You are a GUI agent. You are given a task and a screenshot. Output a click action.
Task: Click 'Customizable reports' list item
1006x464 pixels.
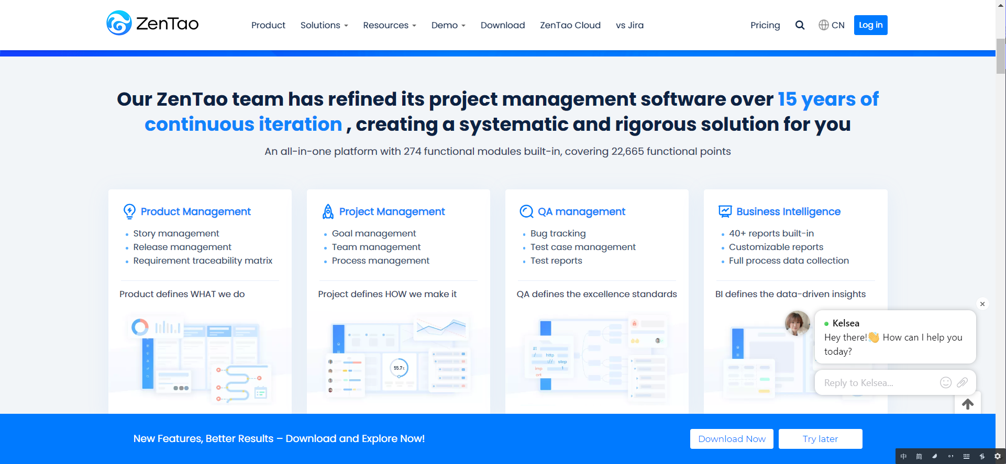(776, 247)
